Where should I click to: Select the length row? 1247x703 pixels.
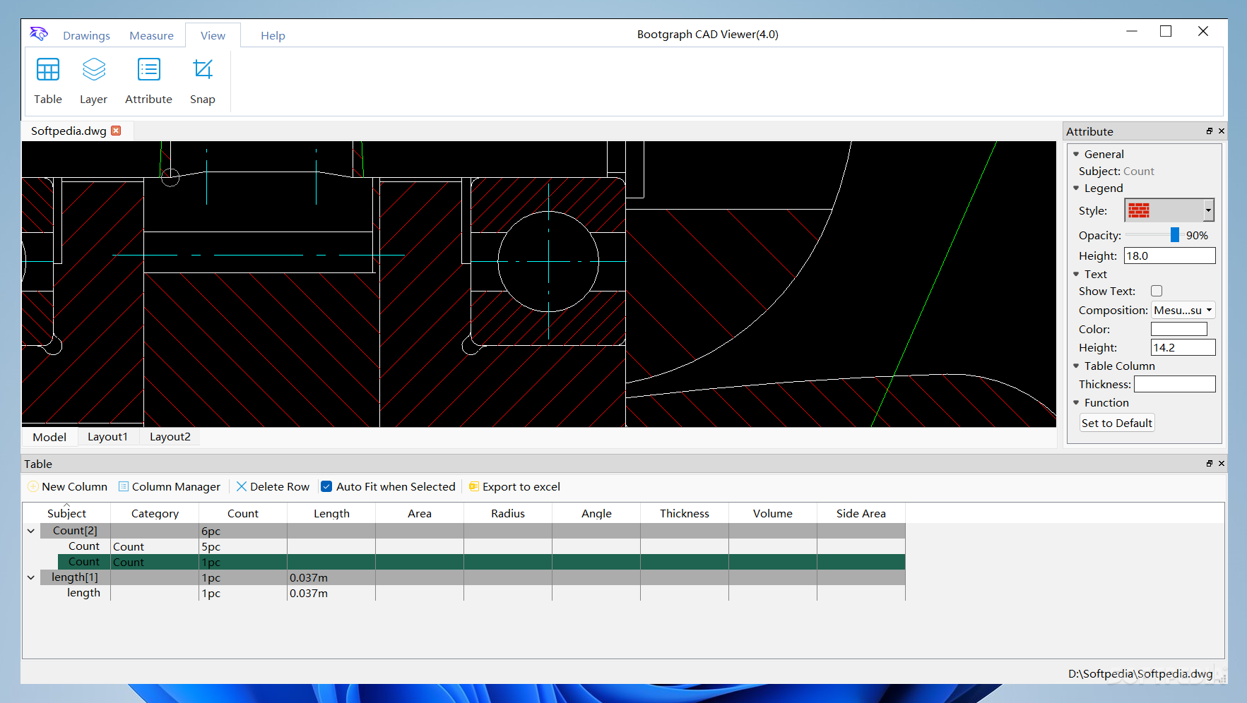pyautogui.click(x=481, y=593)
